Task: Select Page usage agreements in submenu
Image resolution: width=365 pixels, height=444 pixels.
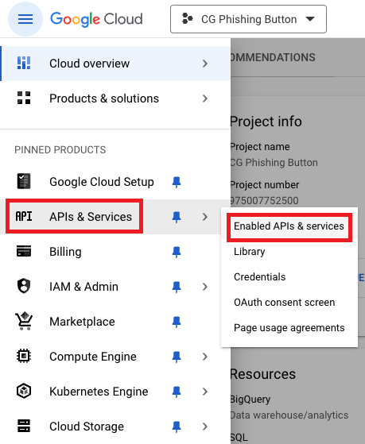Action: 289,327
